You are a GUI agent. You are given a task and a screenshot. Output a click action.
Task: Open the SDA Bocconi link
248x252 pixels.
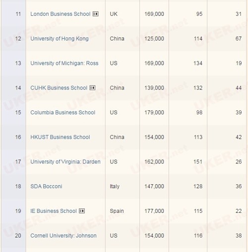click(46, 186)
